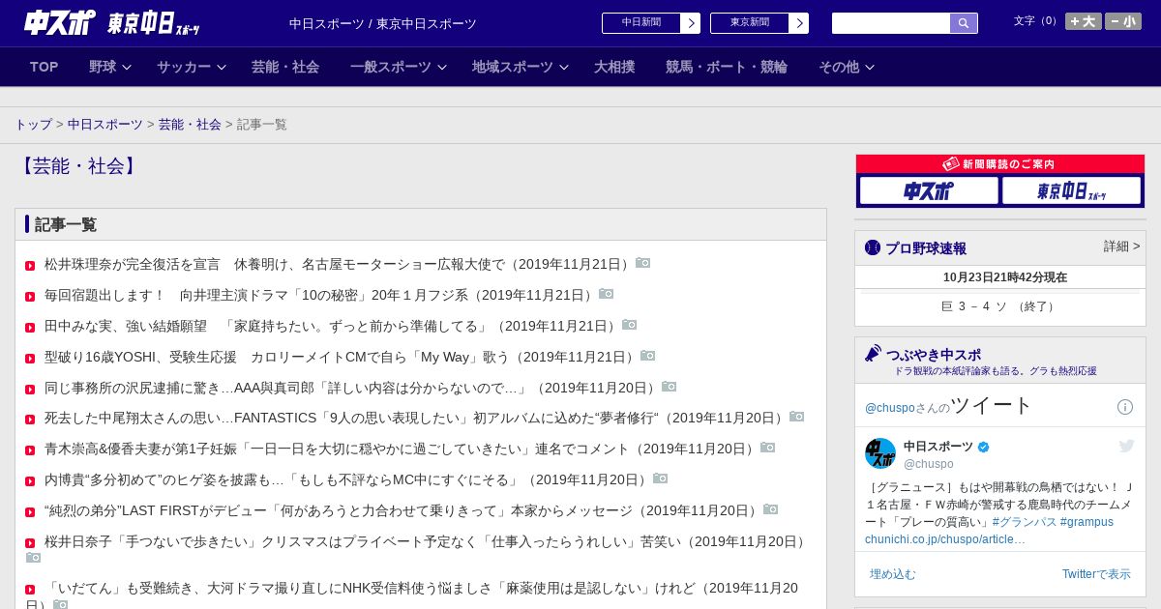This screenshot has width=1161, height=609.
Task: Click the magnifier search button
Action: (964, 23)
